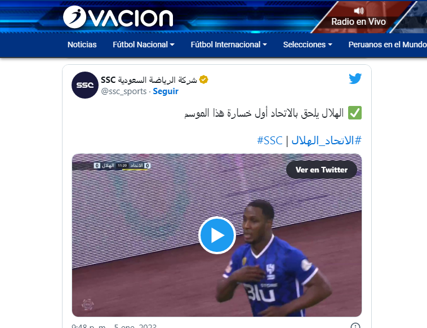Open the Selecciones dropdown menu
This screenshot has height=328, width=427.
[x=308, y=45]
